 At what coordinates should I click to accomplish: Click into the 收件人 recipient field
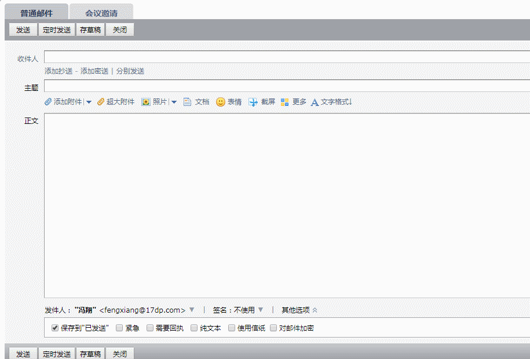tap(287, 57)
